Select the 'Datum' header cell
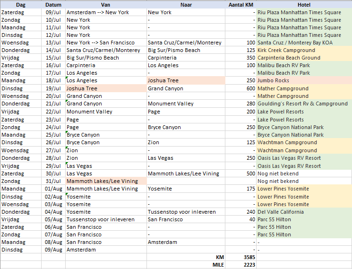 pyautogui.click(x=53, y=4)
